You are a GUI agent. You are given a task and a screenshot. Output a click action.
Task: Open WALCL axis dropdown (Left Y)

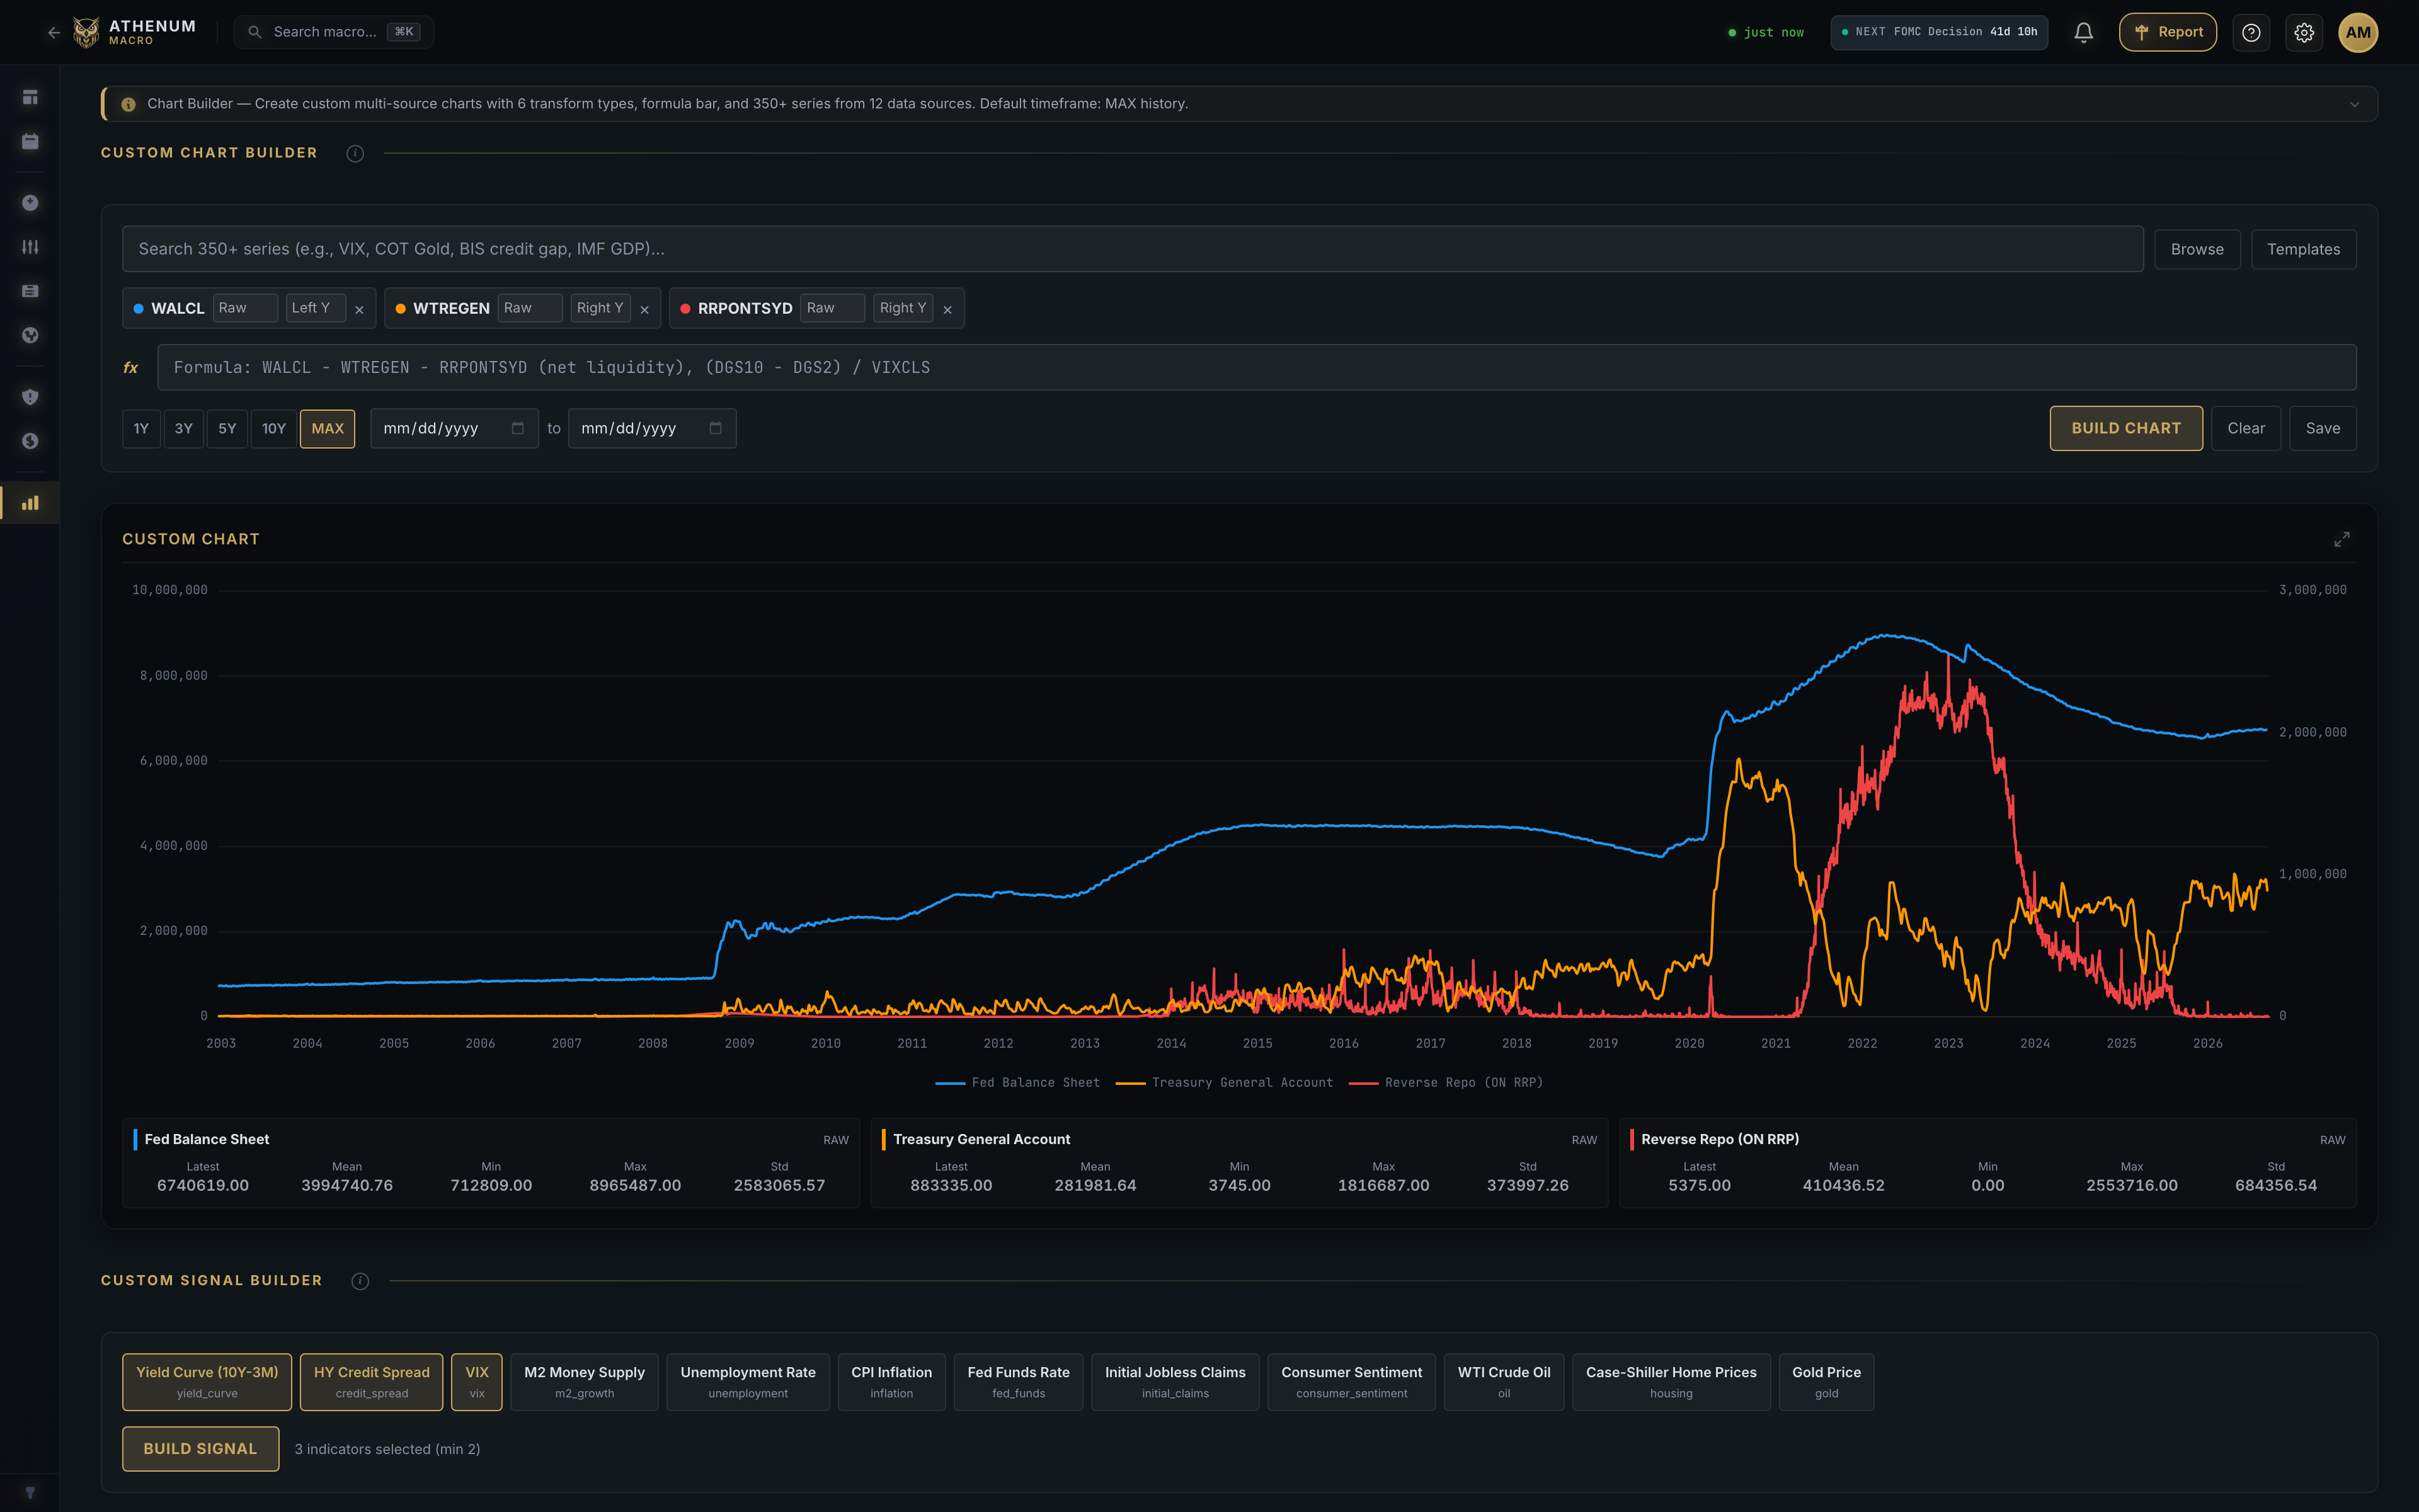[316, 308]
